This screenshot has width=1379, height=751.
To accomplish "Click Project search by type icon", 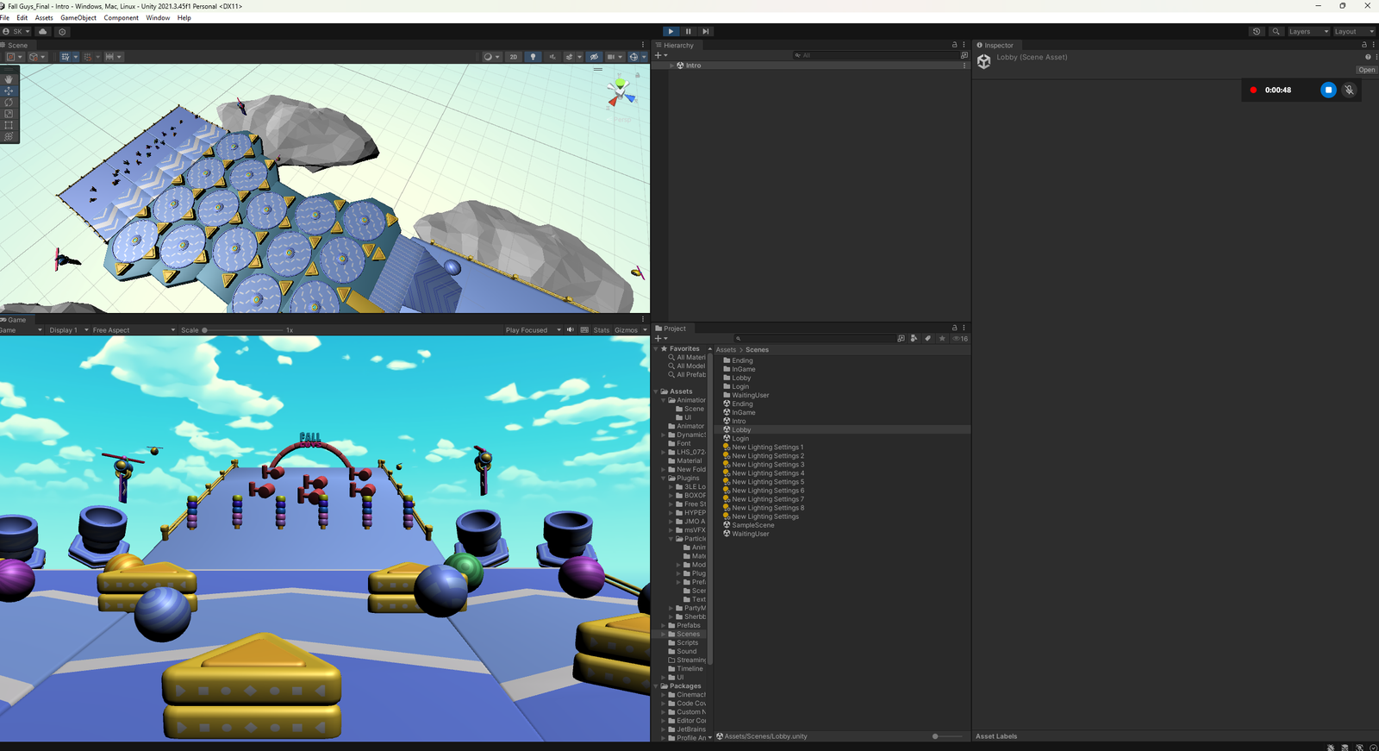I will pyautogui.click(x=914, y=339).
